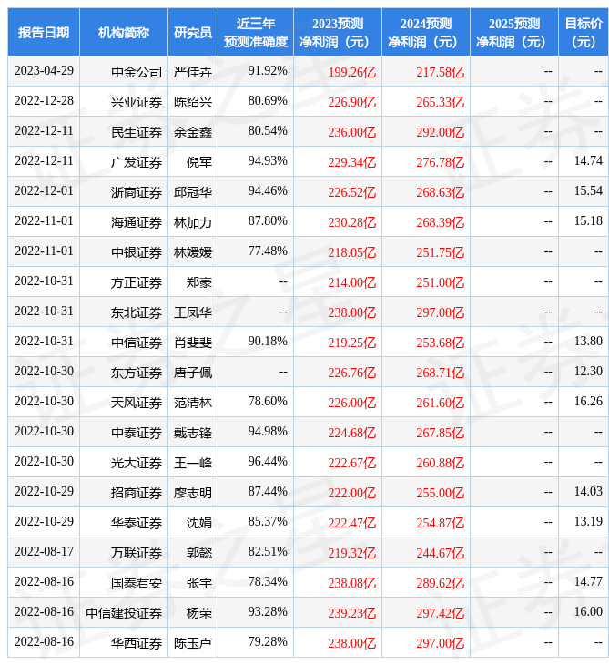Click analyst name 陈绍兴
This screenshot has width=609, height=665.
[x=193, y=101]
